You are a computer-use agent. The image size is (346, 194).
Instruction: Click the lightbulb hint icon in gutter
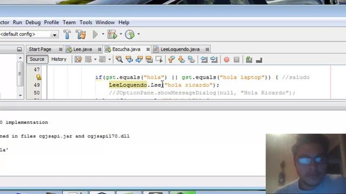pos(38,77)
